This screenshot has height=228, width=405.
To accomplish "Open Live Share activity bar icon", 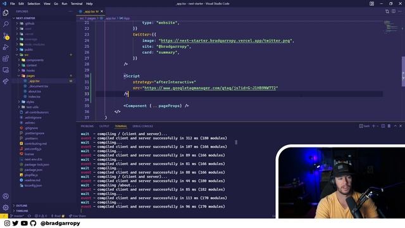I will click(6, 82).
